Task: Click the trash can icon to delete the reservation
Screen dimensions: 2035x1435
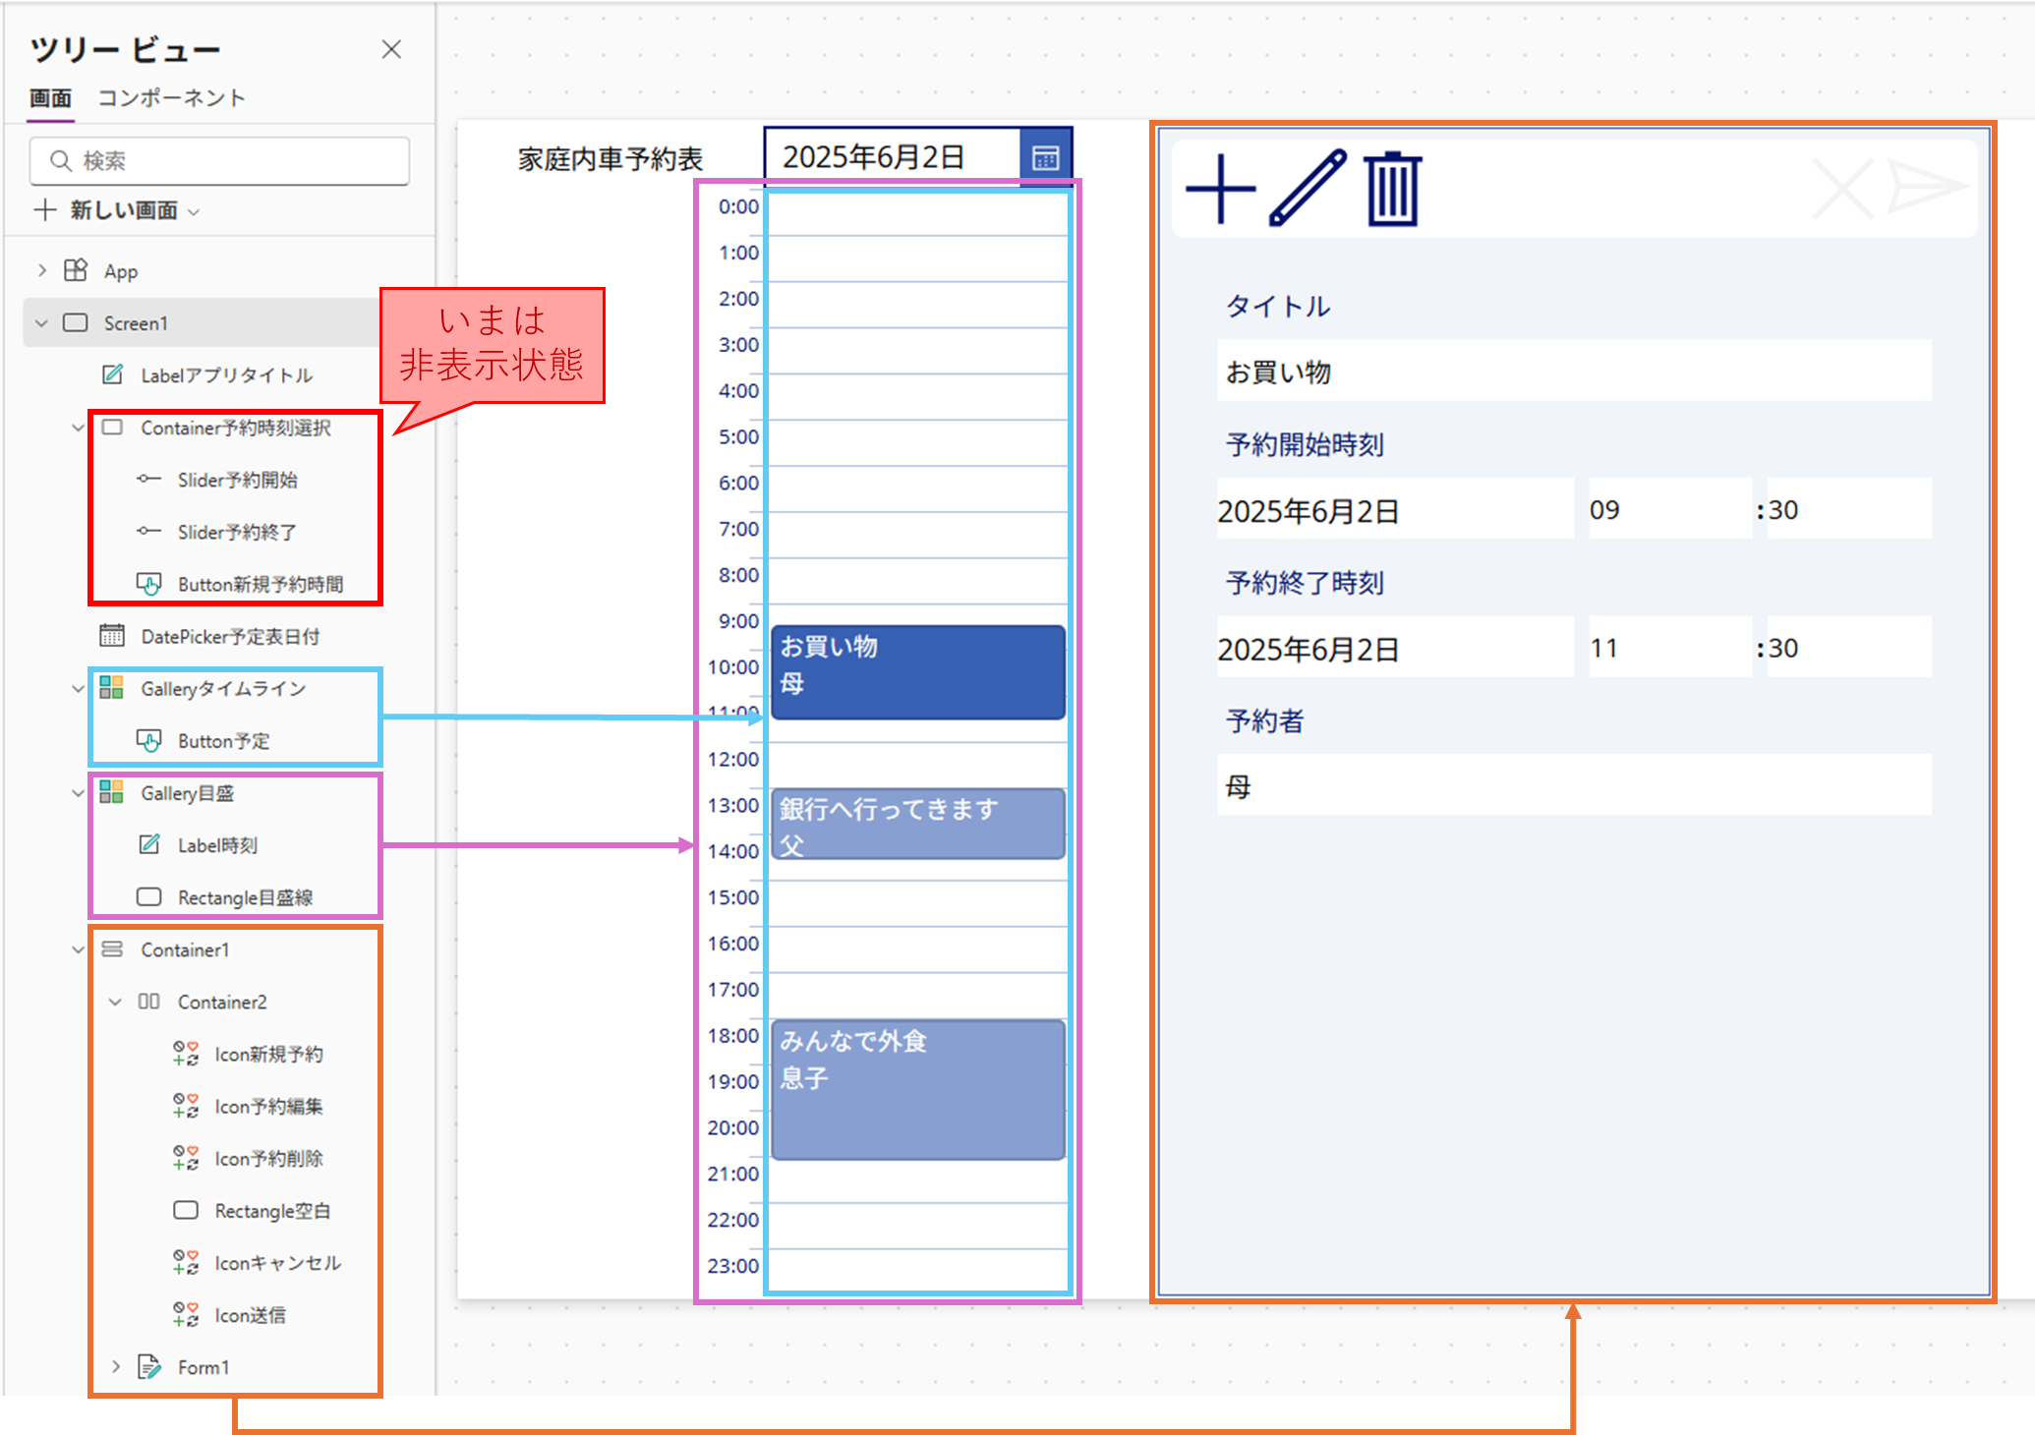Action: coord(1392,189)
